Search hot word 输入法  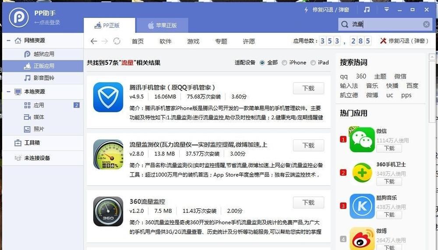(349, 86)
